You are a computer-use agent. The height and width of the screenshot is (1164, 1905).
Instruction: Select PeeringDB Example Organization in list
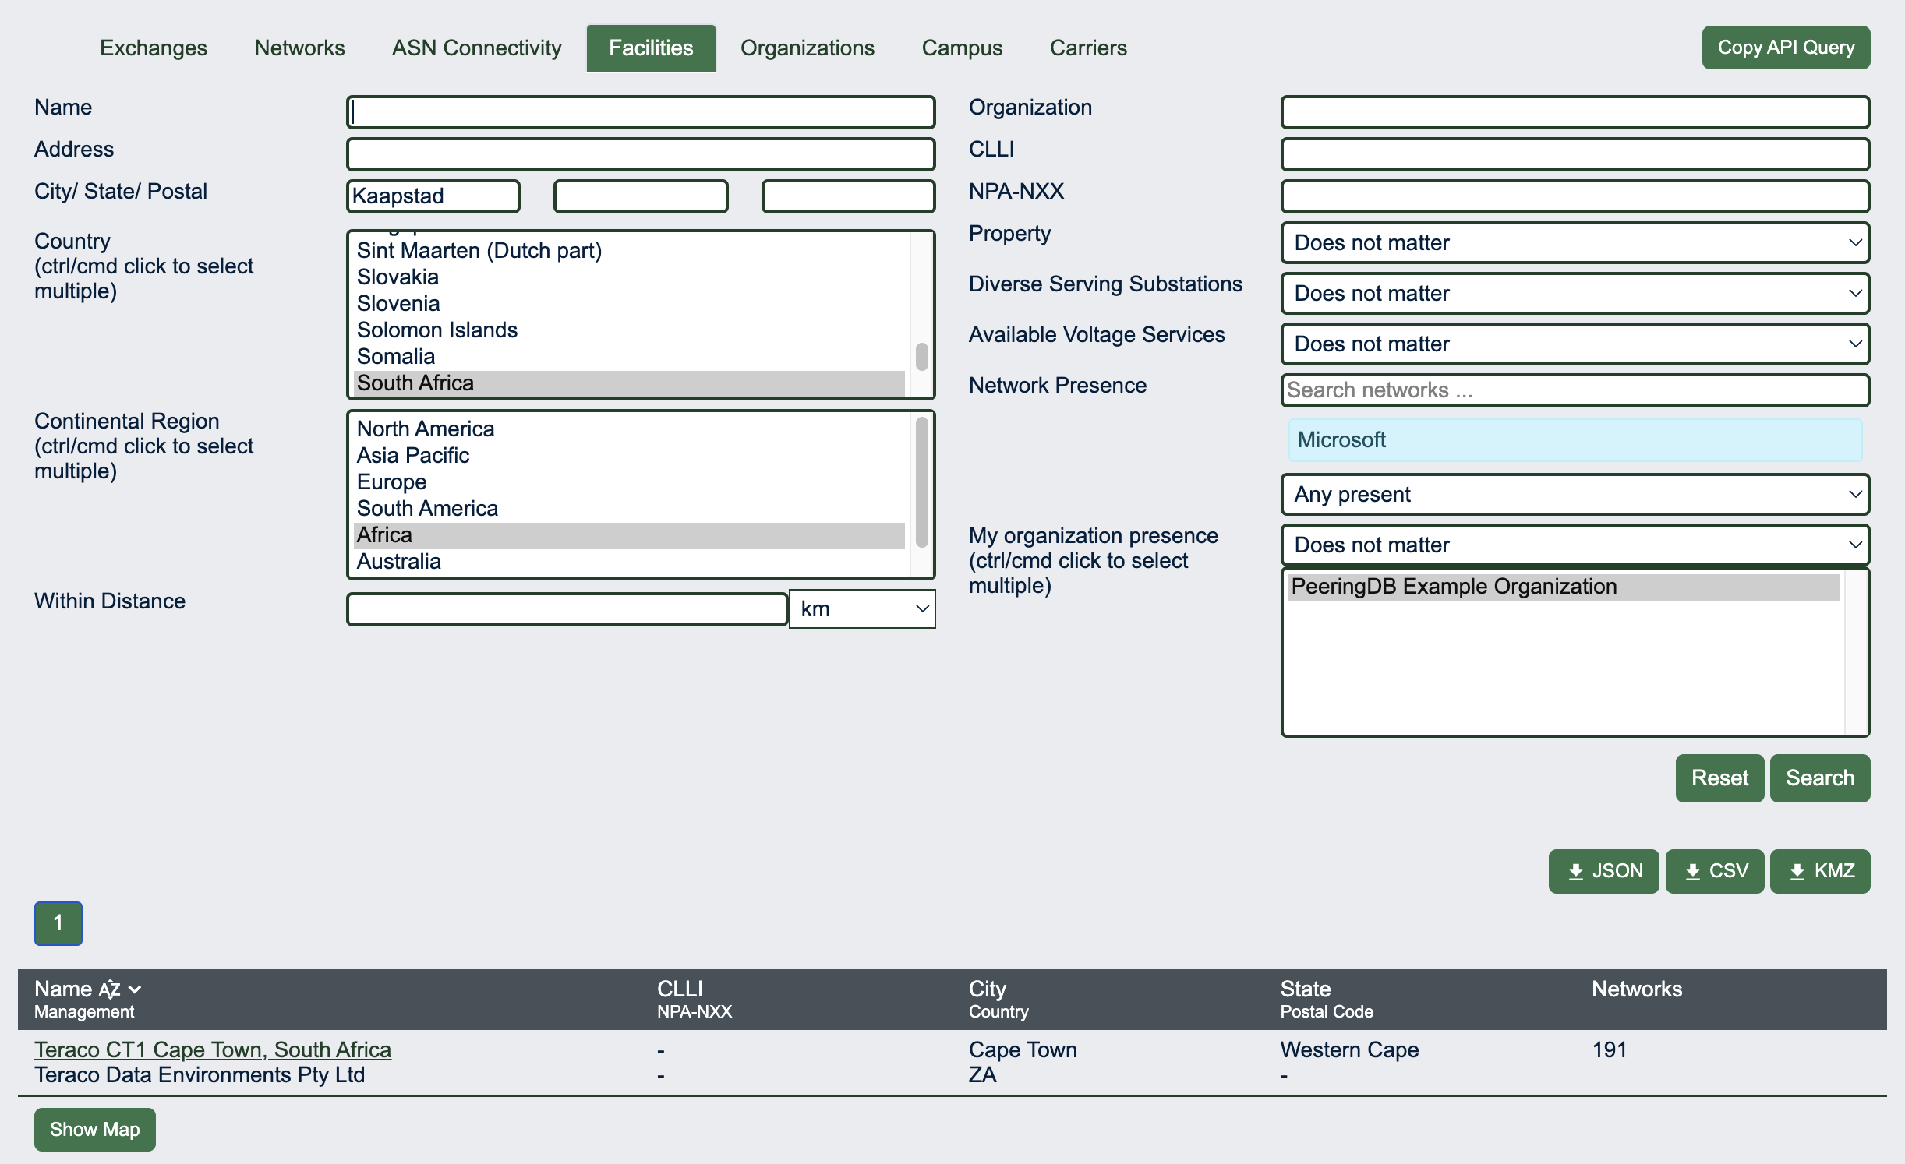[x=1564, y=587]
